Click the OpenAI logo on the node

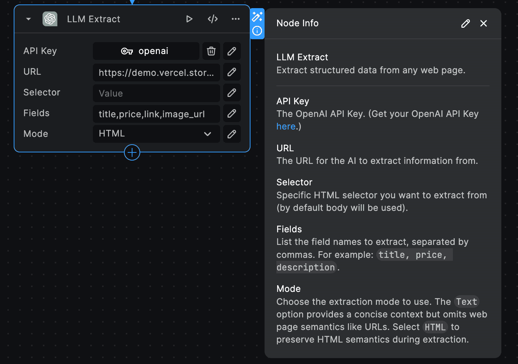(x=50, y=19)
